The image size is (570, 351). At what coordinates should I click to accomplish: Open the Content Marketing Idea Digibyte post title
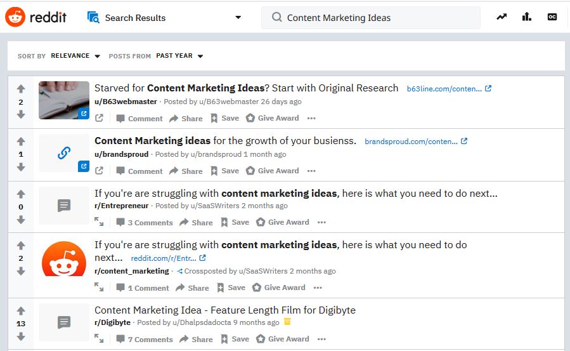(225, 310)
